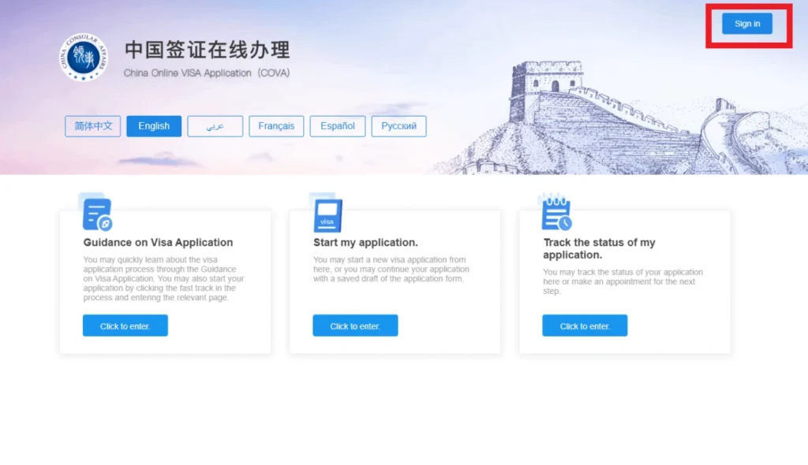Click the China Consular Affairs logo

[84, 58]
